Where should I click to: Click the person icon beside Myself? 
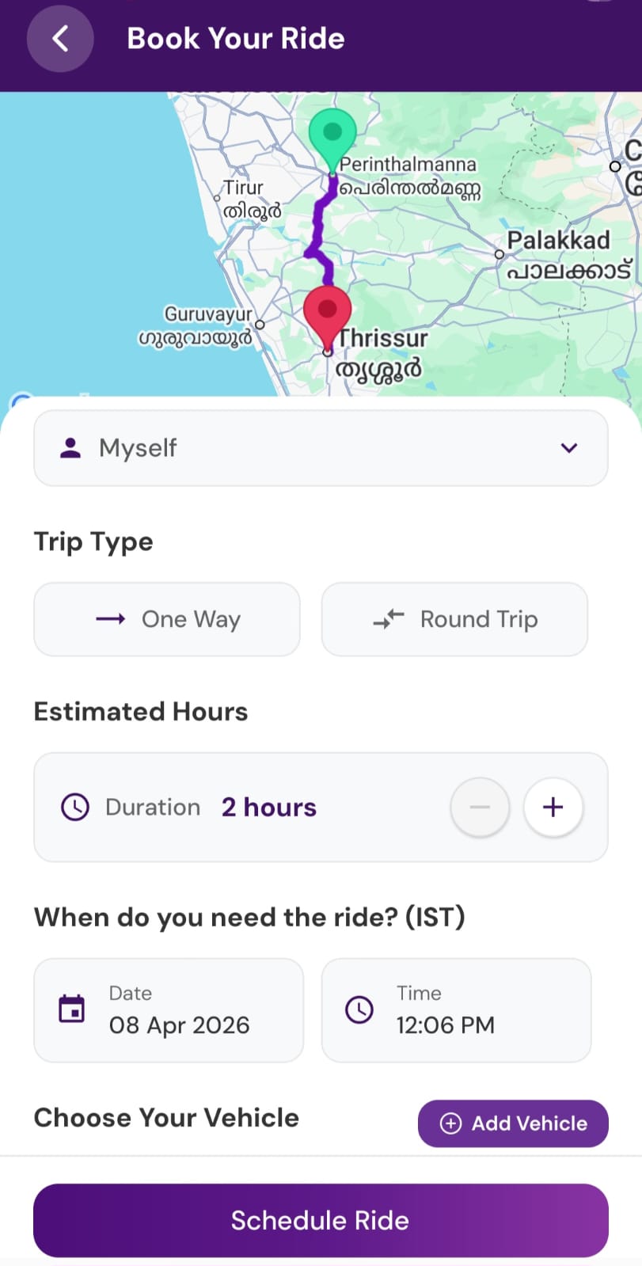point(71,448)
